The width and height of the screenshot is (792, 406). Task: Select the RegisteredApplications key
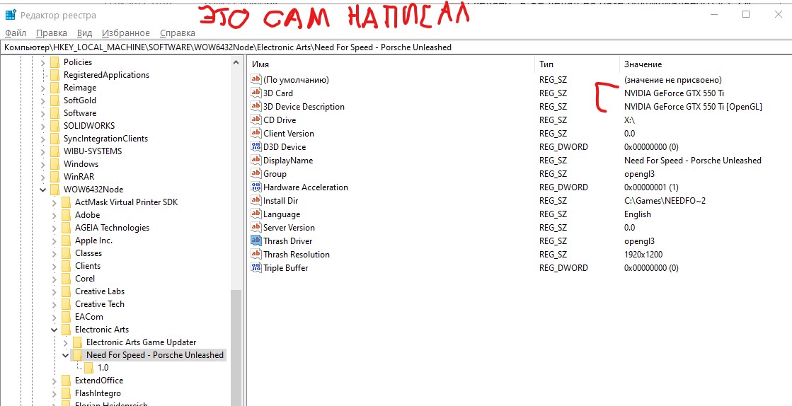(x=107, y=75)
